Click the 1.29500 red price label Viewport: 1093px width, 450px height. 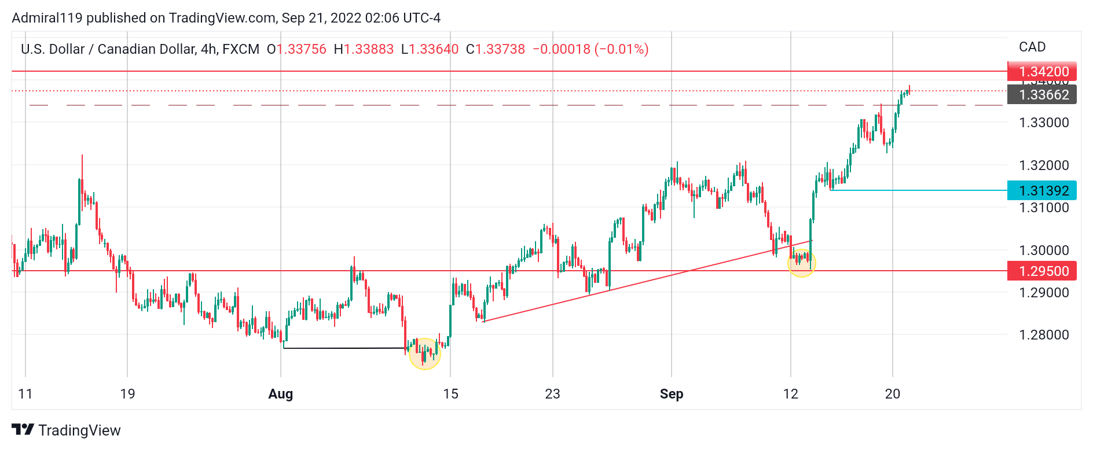[x=1042, y=271]
